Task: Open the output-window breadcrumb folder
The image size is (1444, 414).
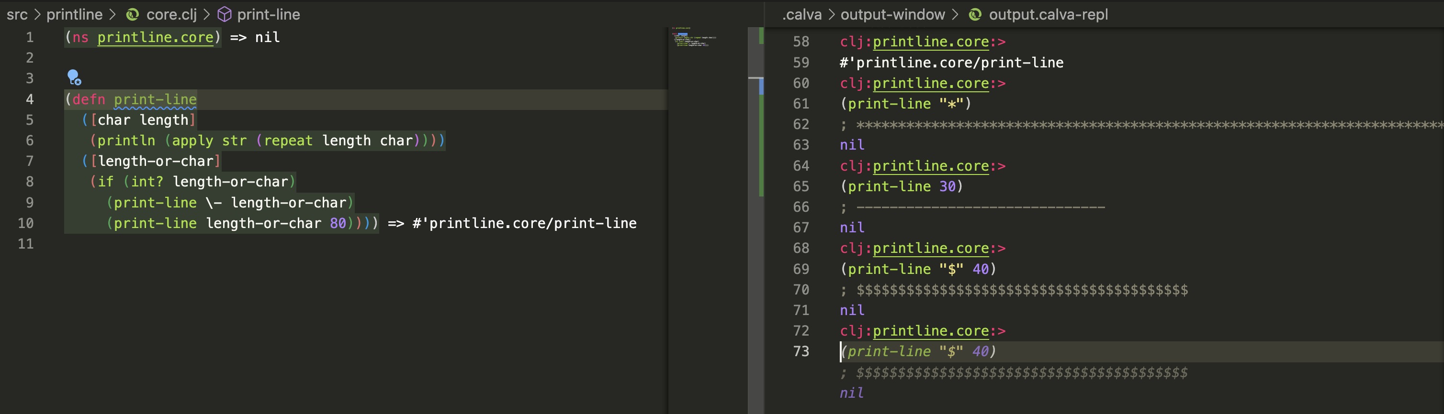Action: click(892, 14)
